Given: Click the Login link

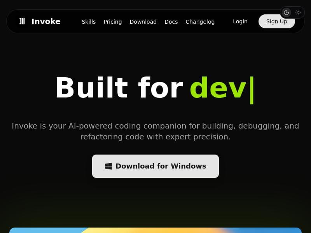Looking at the screenshot, I should pos(240,21).
